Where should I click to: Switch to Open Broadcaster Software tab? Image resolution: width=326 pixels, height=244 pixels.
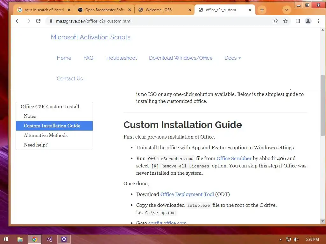[104, 10]
